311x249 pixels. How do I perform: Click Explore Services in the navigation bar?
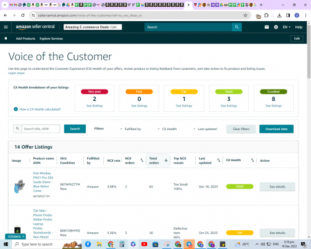(51, 39)
